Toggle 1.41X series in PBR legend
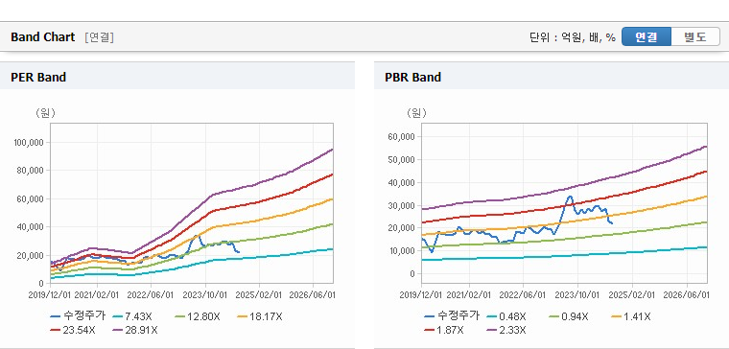Screen dimensions: 729x349 [631, 316]
